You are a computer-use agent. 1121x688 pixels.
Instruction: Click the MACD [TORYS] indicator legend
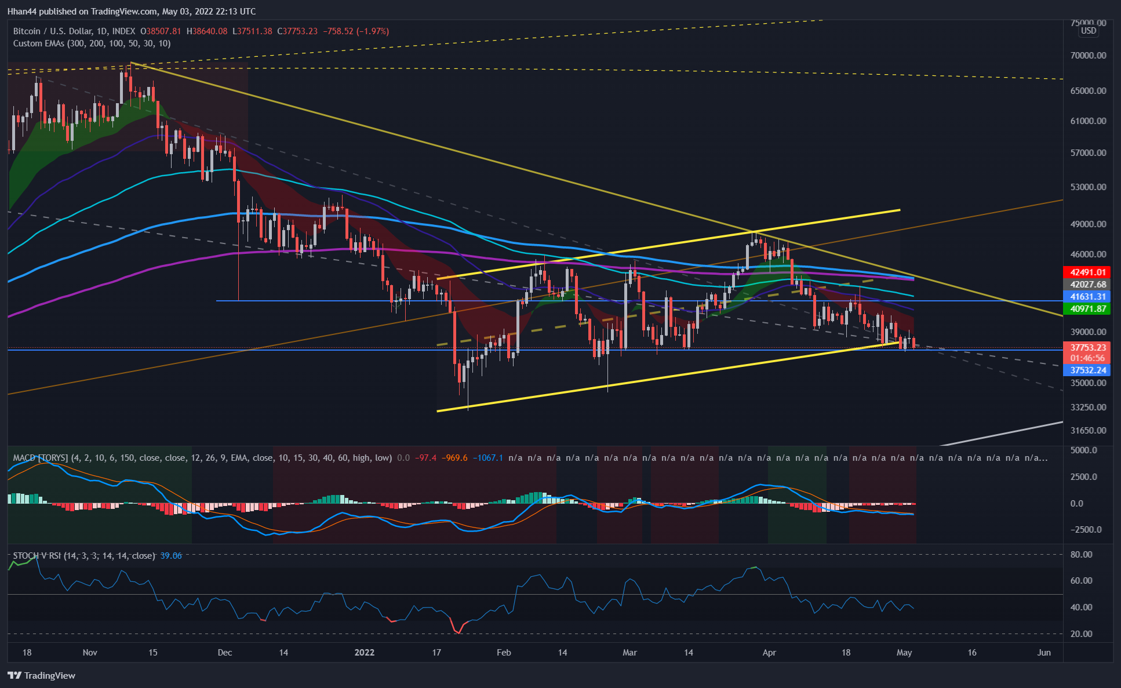pos(202,458)
